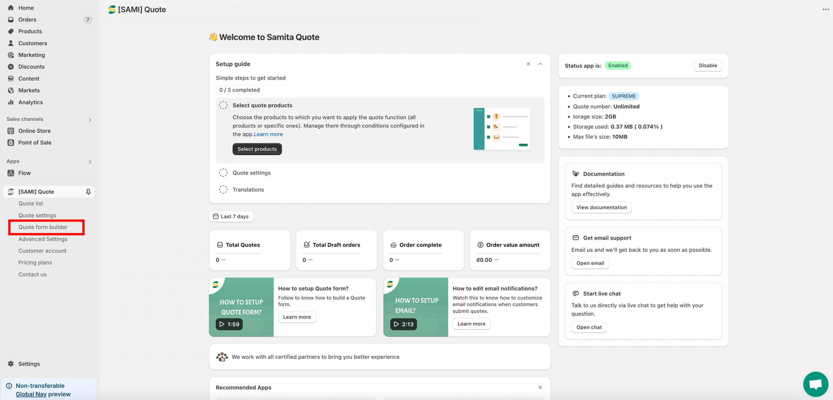Toggle the Select quote products step circle
The image size is (833, 400).
click(x=223, y=105)
